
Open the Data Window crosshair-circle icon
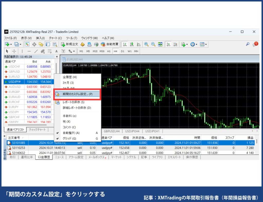tap(34, 44)
